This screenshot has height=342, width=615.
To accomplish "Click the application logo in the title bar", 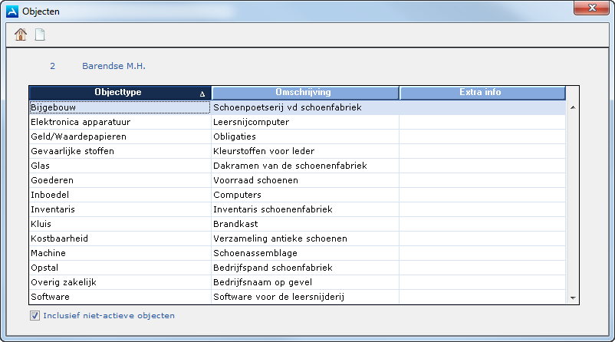I will [12, 12].
